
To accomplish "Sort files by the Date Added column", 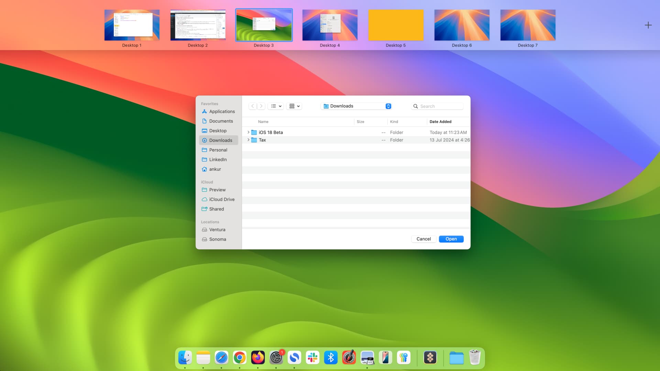I will 440,122.
